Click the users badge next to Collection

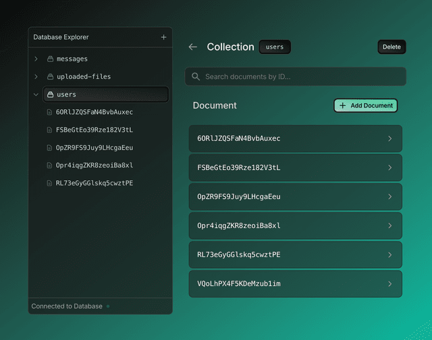[275, 47]
